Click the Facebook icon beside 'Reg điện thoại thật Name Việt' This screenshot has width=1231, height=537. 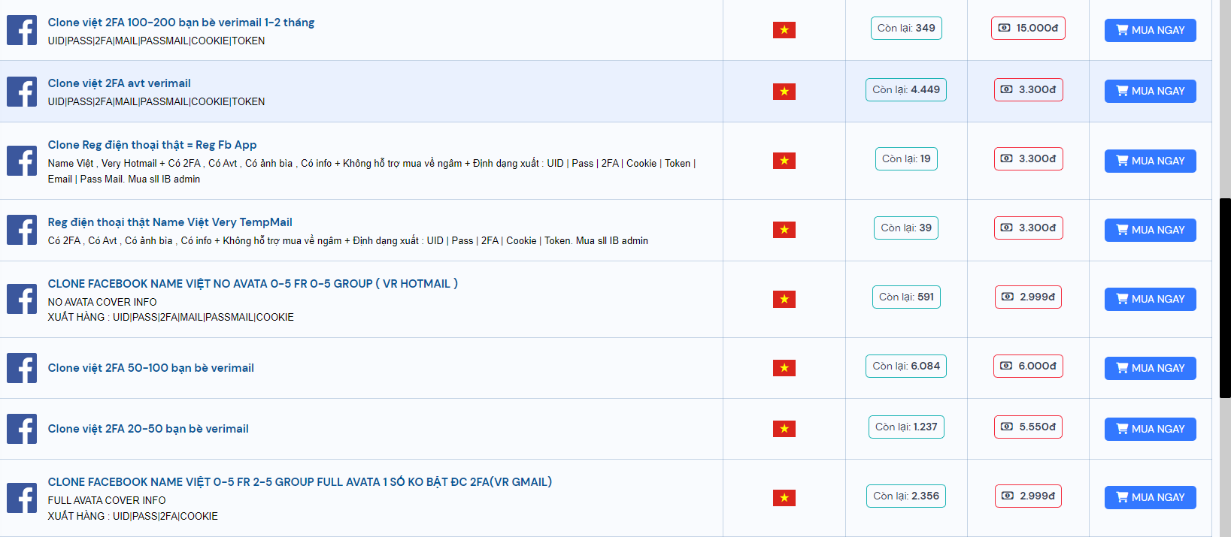(22, 230)
